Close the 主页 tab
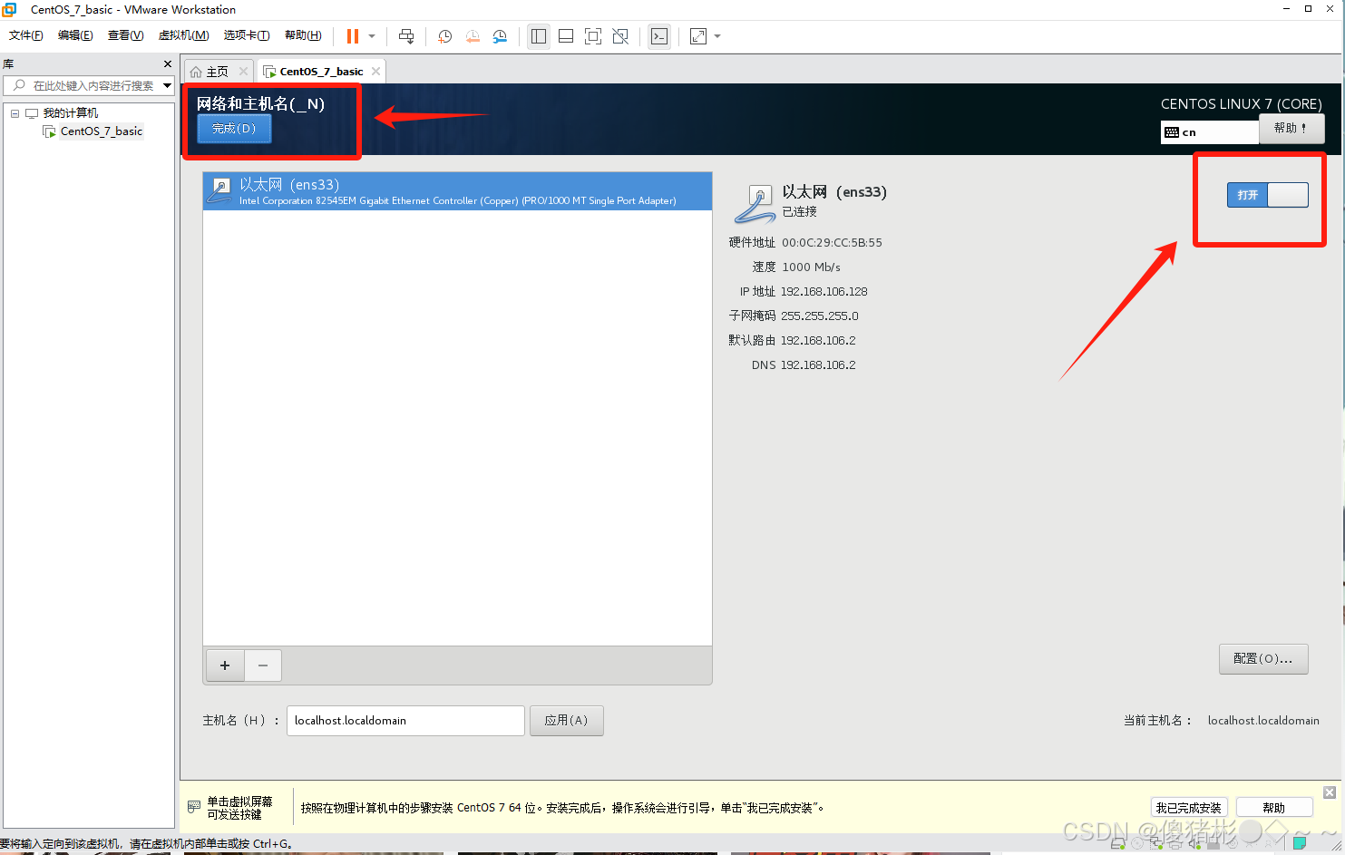The width and height of the screenshot is (1345, 855). (243, 71)
